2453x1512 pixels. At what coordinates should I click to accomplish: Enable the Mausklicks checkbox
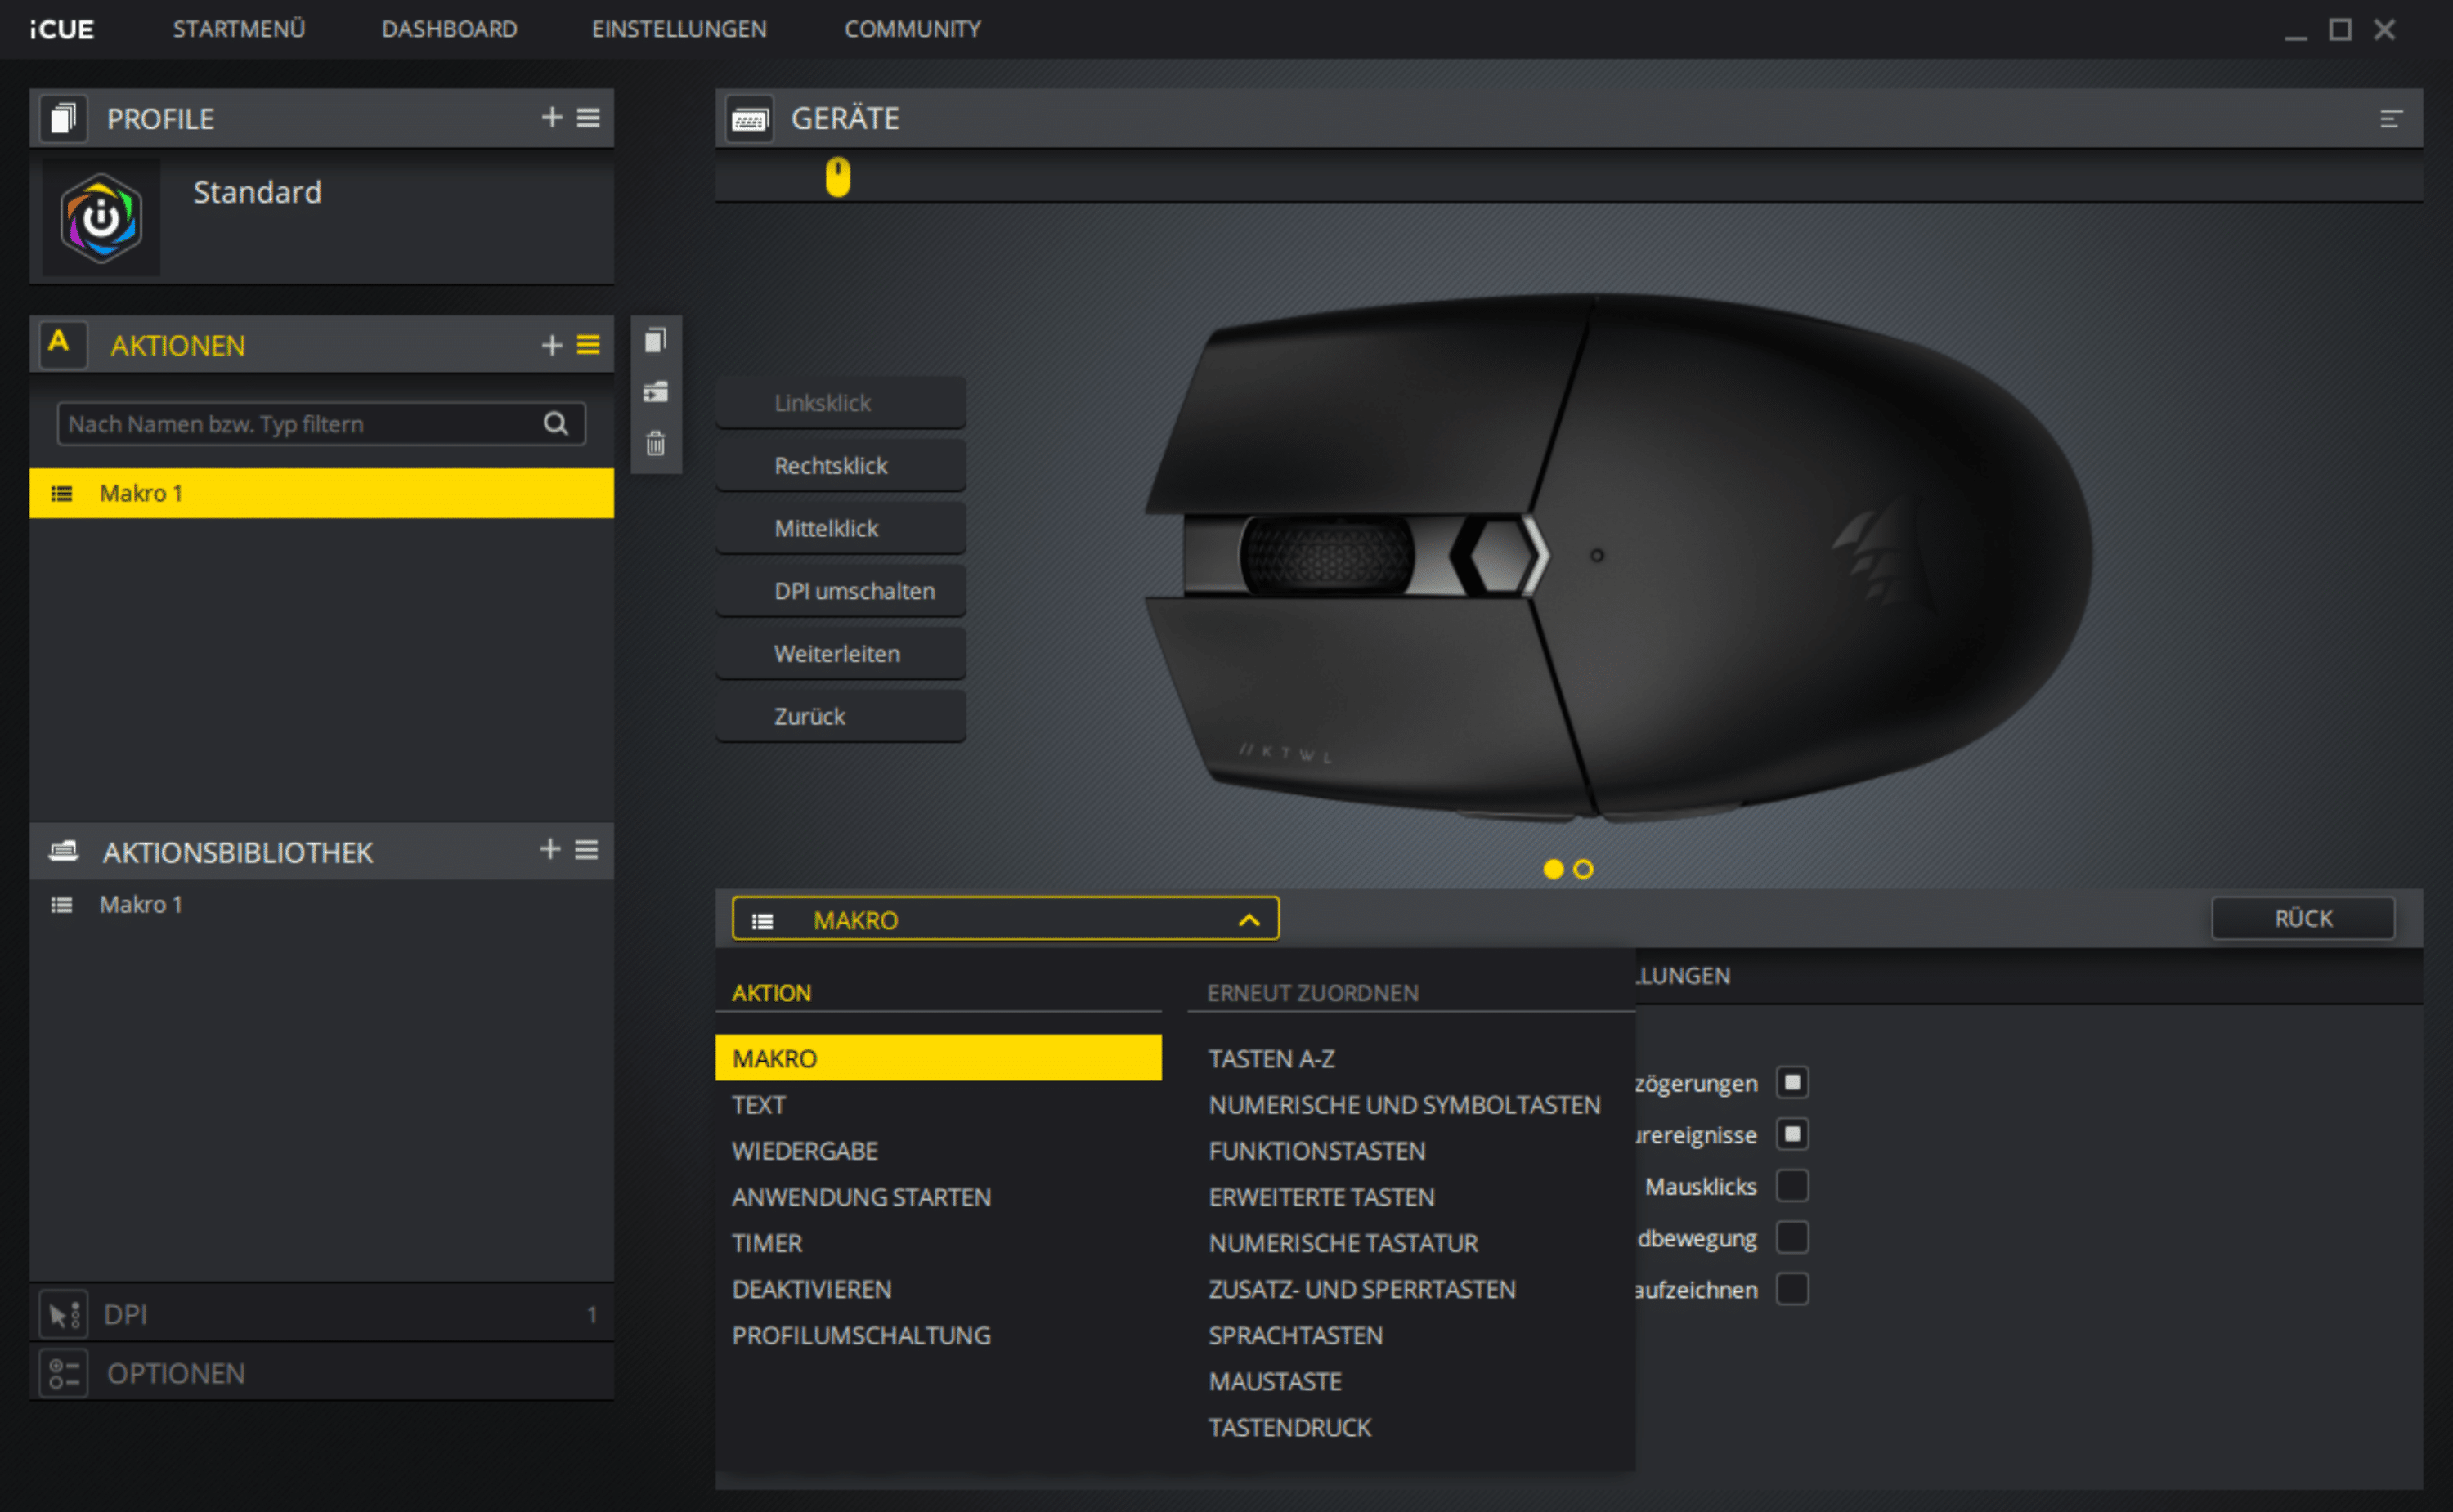(x=1792, y=1186)
